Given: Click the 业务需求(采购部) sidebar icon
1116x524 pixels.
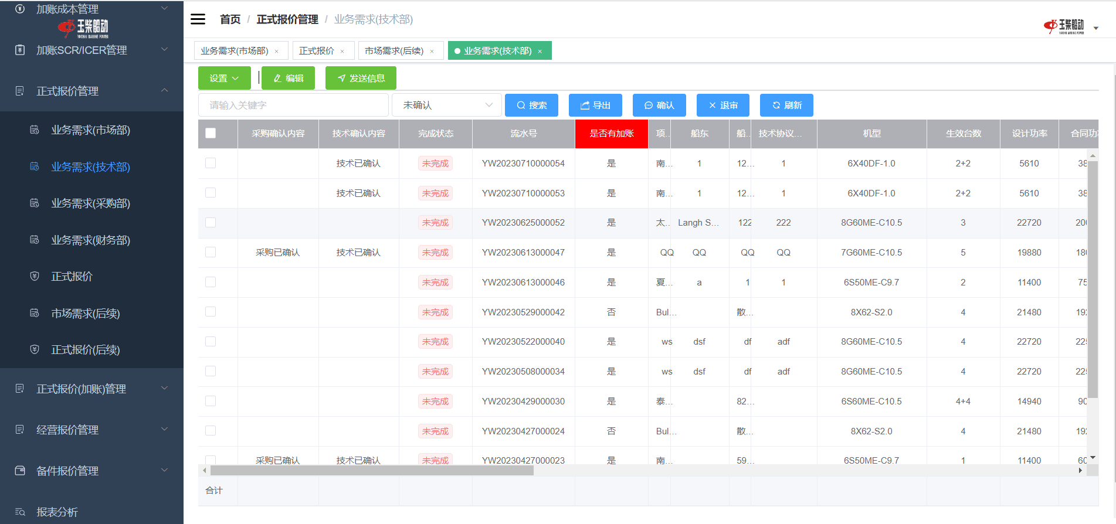Looking at the screenshot, I should point(35,203).
